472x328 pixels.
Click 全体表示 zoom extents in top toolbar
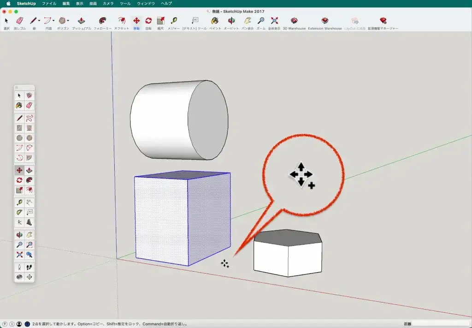point(274,21)
